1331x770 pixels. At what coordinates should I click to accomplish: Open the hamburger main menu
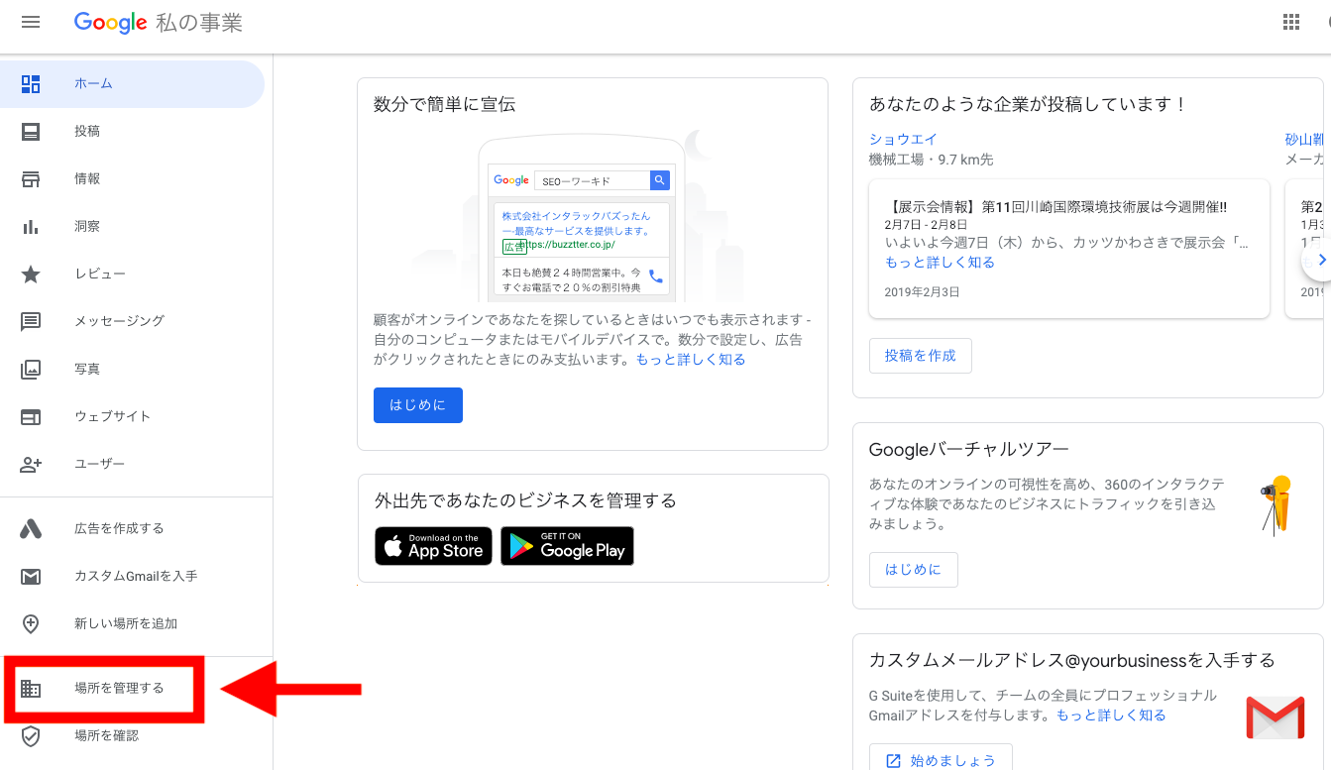pyautogui.click(x=31, y=22)
